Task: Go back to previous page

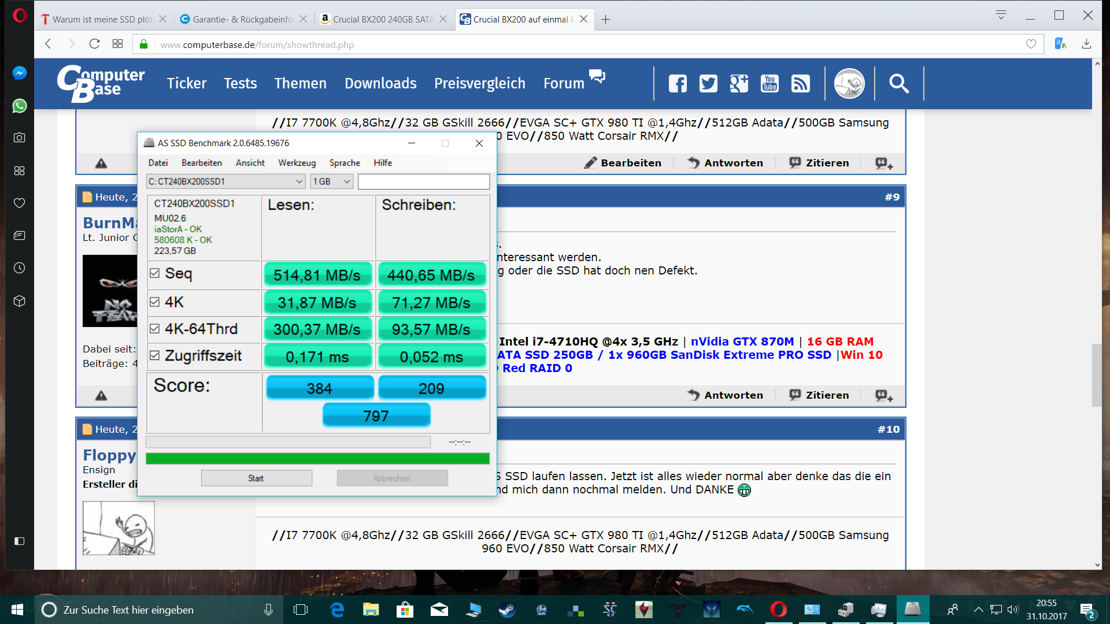Action: click(x=48, y=44)
